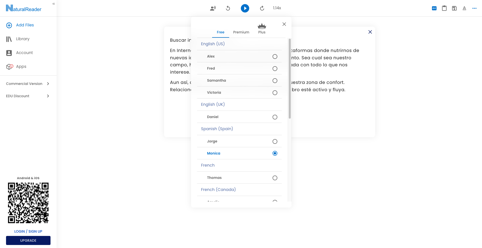Click the clipboard paste icon
Viewport: 482px width, 248px height.
[444, 8]
